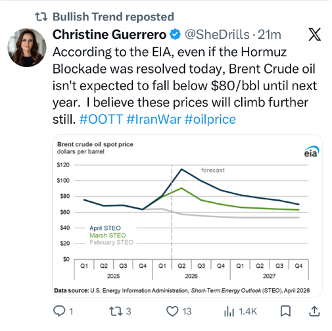View tweet analytics bar chart icon
Screen dimensions: 332x331
click(229, 311)
